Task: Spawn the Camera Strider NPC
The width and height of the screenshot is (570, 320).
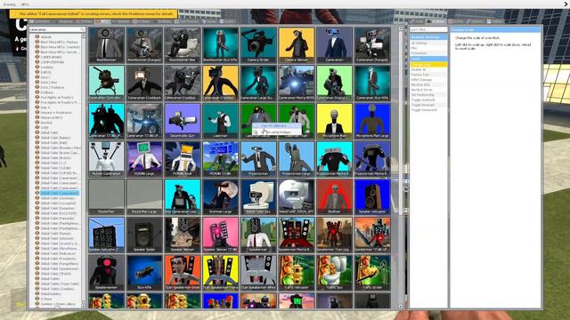Action: point(258,45)
